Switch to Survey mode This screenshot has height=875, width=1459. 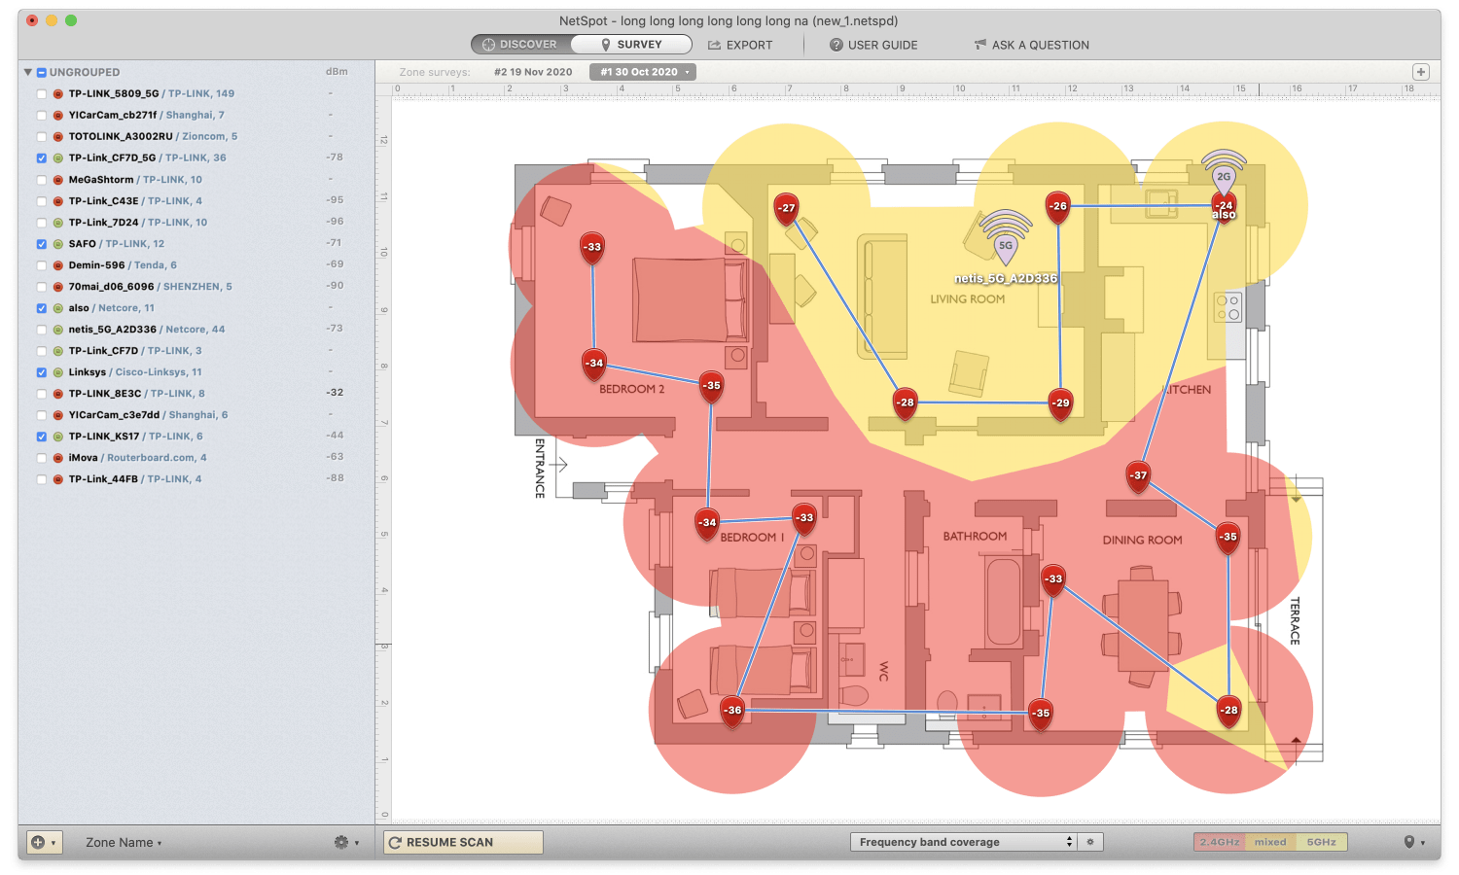[631, 45]
